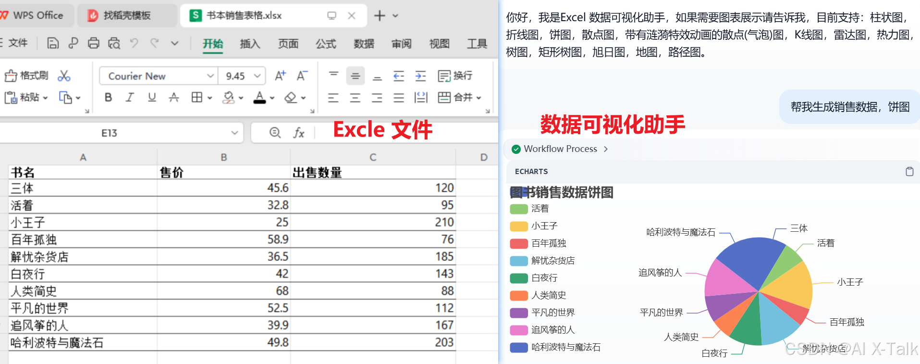Expand quick access toolbar chevron
Screen dimensions: 920x364
coord(175,43)
